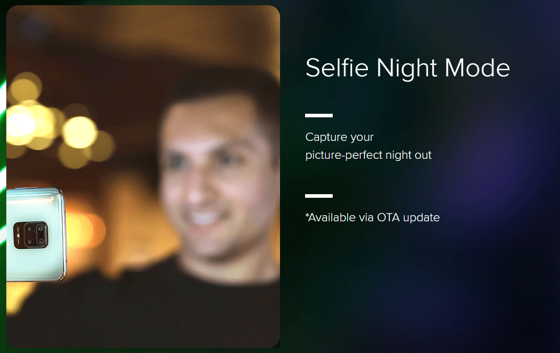Click the word "Night" in the heading
This screenshot has height=353, width=560.
[x=406, y=68]
